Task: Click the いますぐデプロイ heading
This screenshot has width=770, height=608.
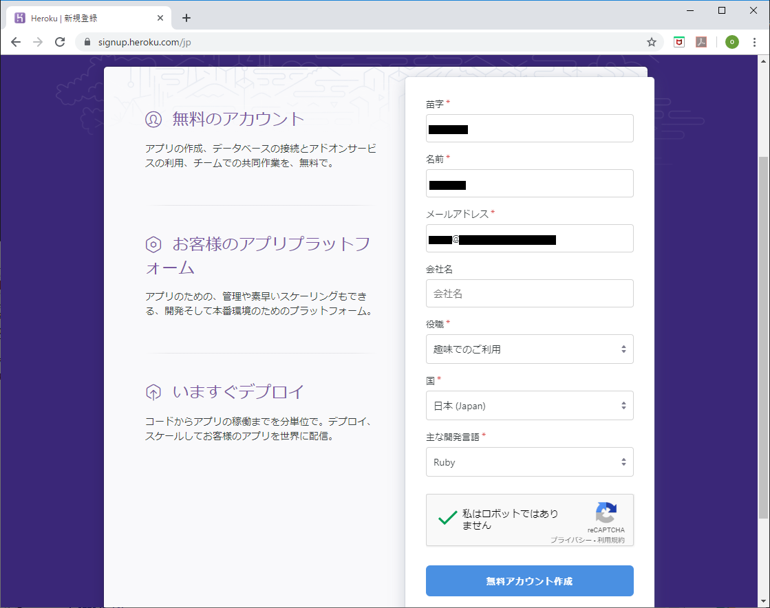Action: pyautogui.click(x=238, y=392)
